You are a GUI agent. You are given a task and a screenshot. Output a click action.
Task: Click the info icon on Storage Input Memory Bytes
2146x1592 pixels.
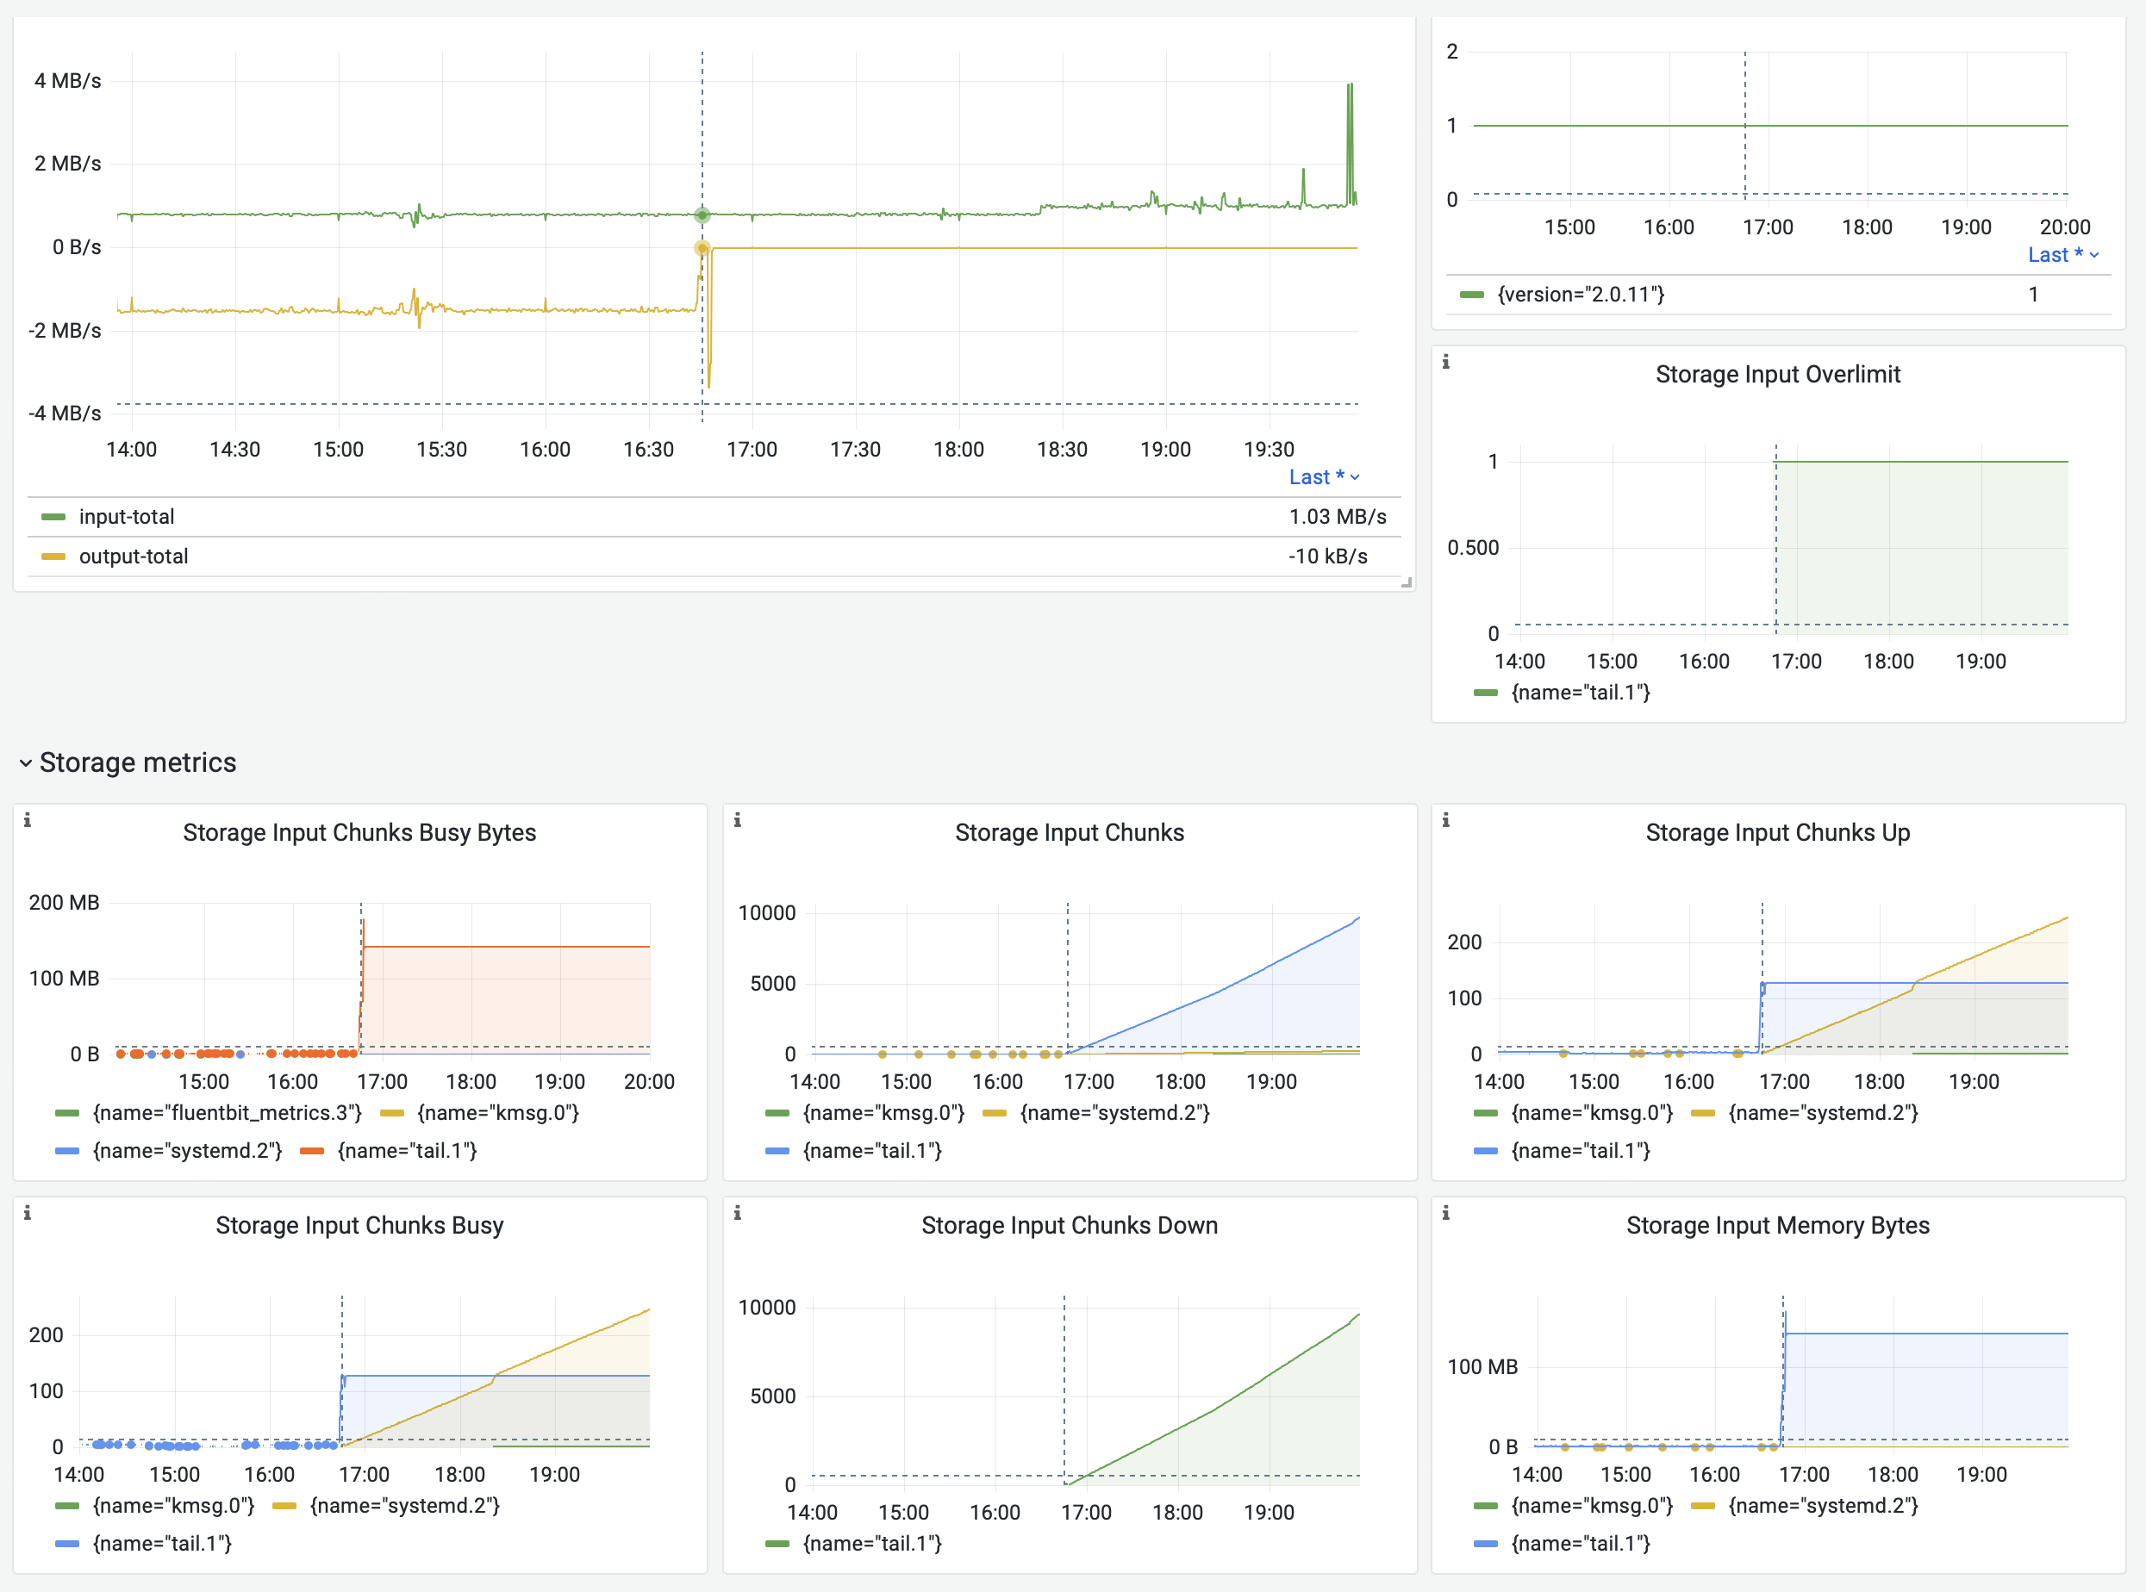tap(1448, 1214)
